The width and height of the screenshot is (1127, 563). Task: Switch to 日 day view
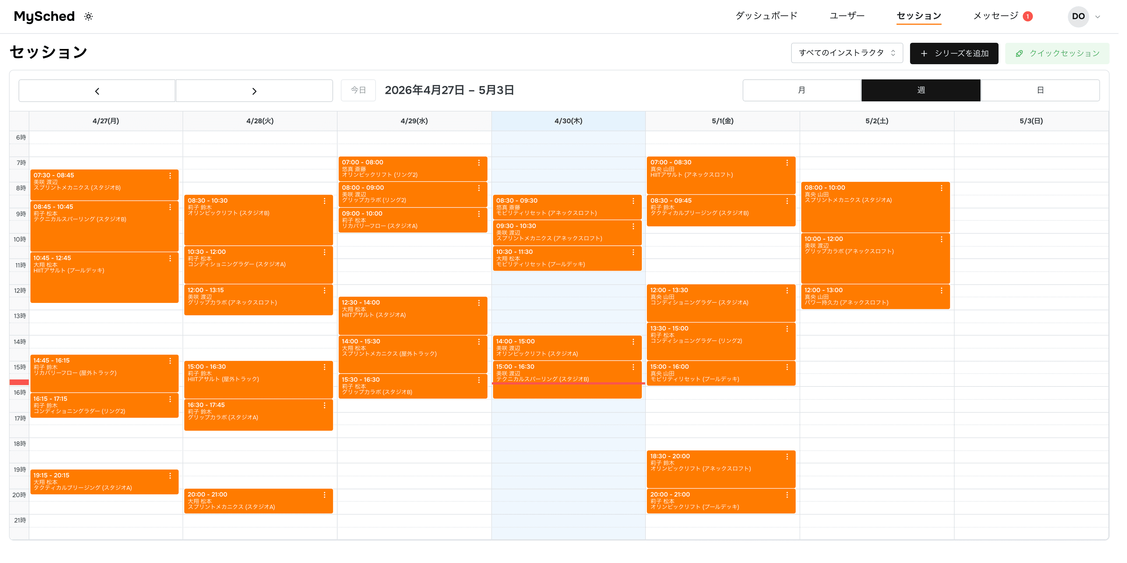(x=1040, y=90)
